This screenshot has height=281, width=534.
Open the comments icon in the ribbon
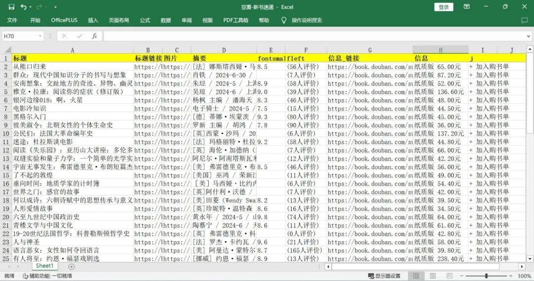[525, 20]
